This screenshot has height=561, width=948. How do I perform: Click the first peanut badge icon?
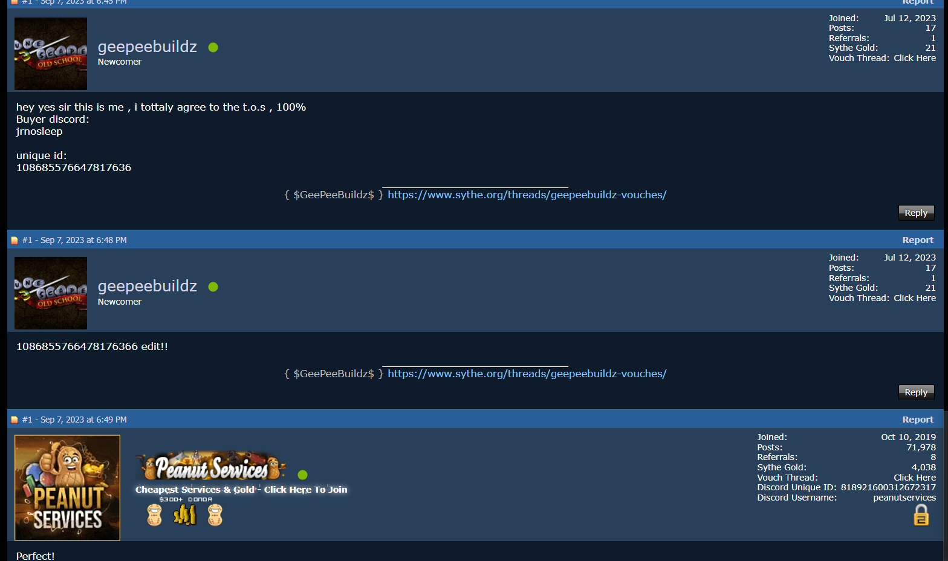[x=155, y=515]
